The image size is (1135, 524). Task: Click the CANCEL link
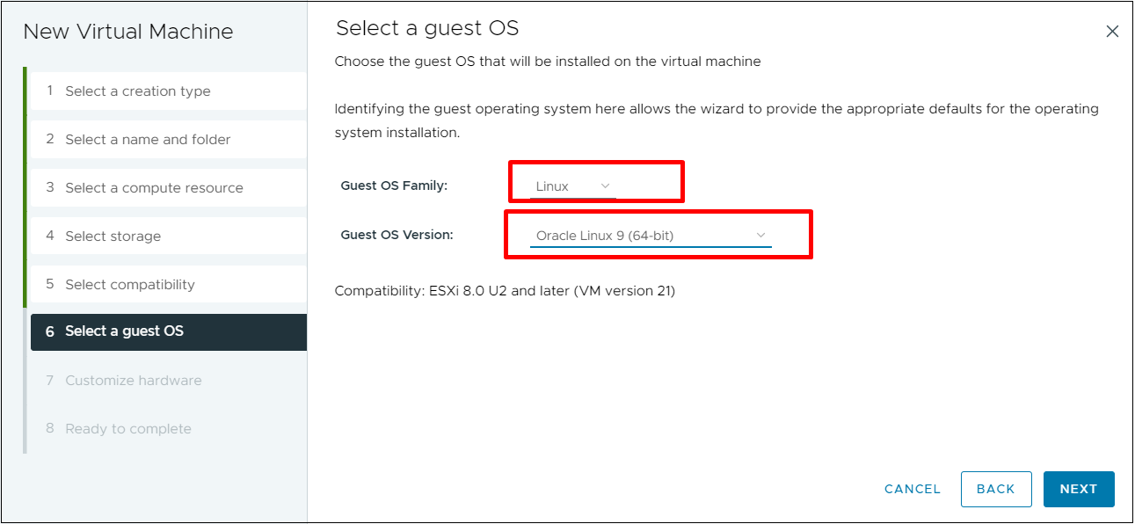(913, 489)
